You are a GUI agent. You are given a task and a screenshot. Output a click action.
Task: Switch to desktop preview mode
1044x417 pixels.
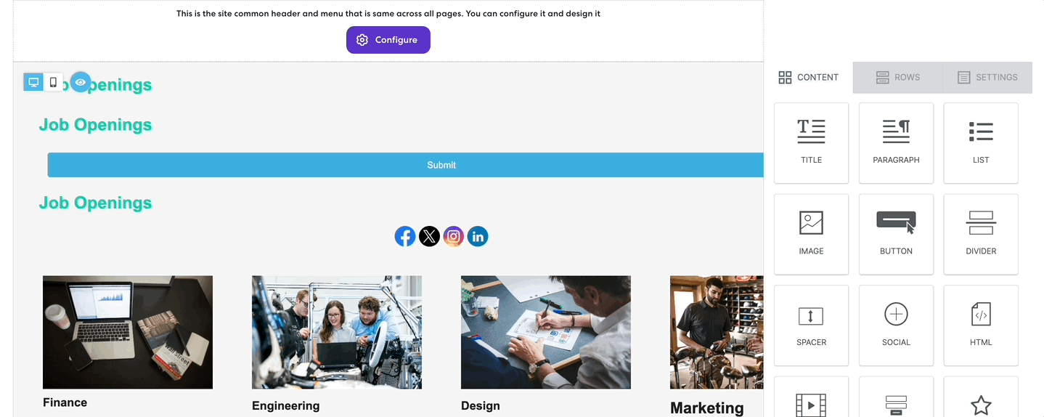tap(33, 82)
